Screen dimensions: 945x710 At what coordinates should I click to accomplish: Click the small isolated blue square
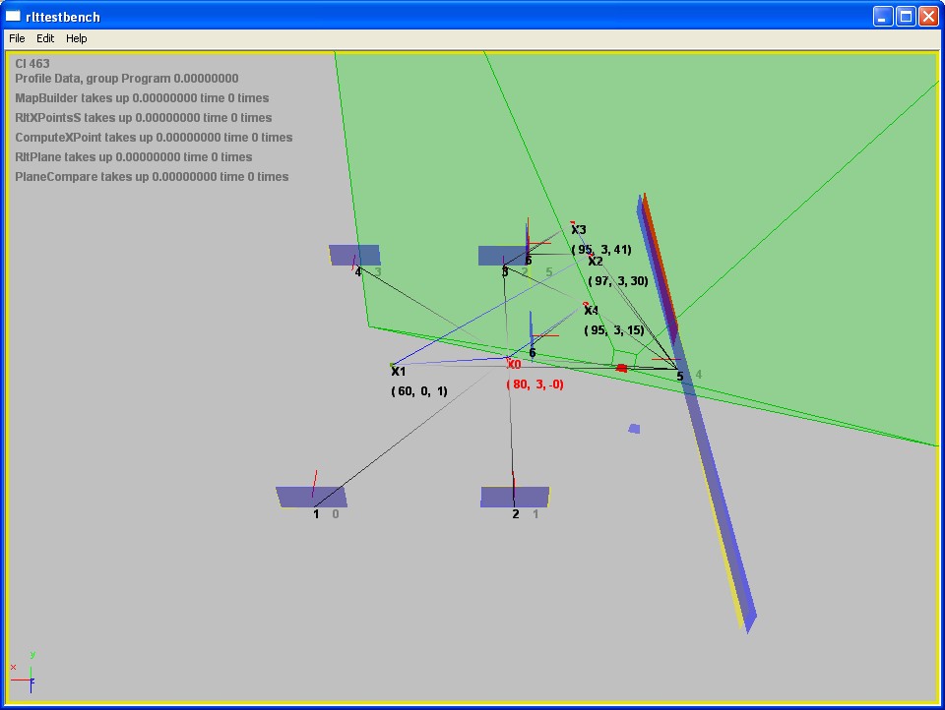pyautogui.click(x=634, y=429)
